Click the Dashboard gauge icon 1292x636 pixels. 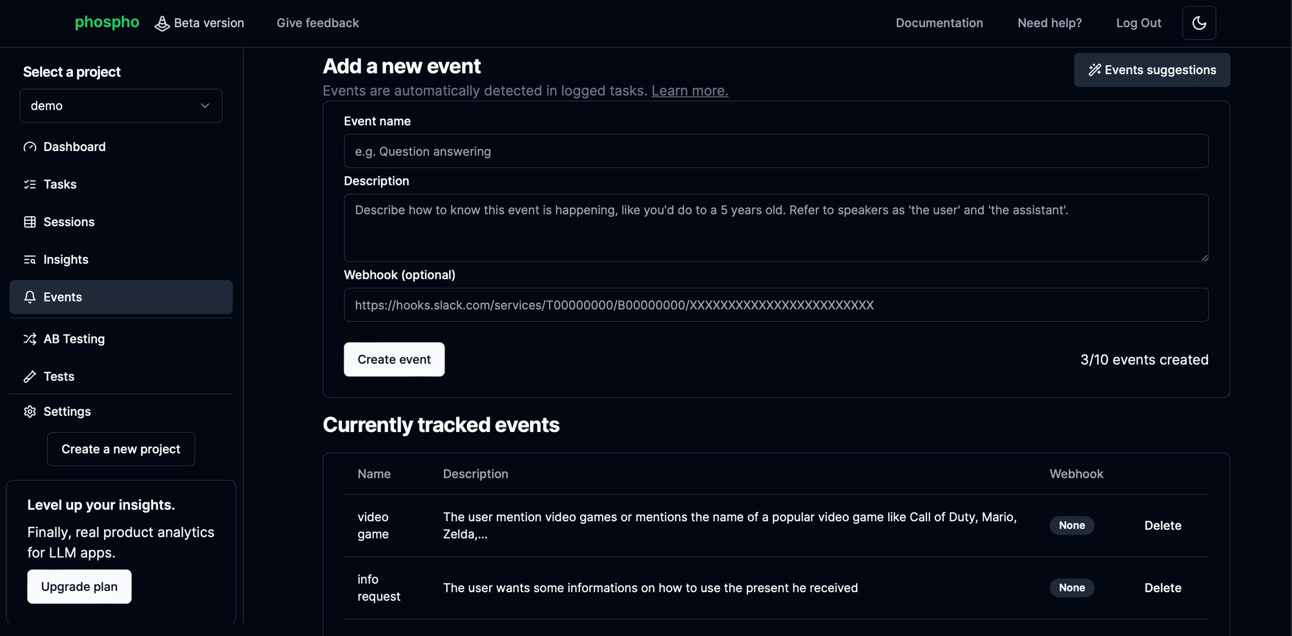[30, 147]
